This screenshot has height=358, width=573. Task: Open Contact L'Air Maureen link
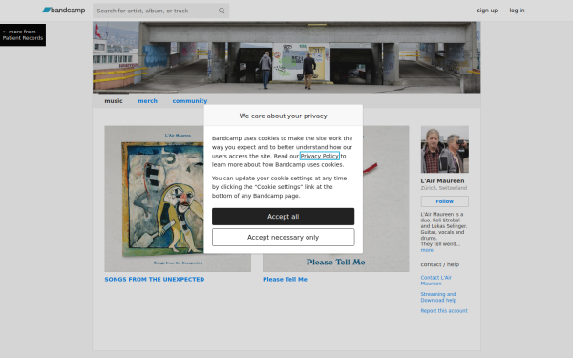[x=436, y=281]
